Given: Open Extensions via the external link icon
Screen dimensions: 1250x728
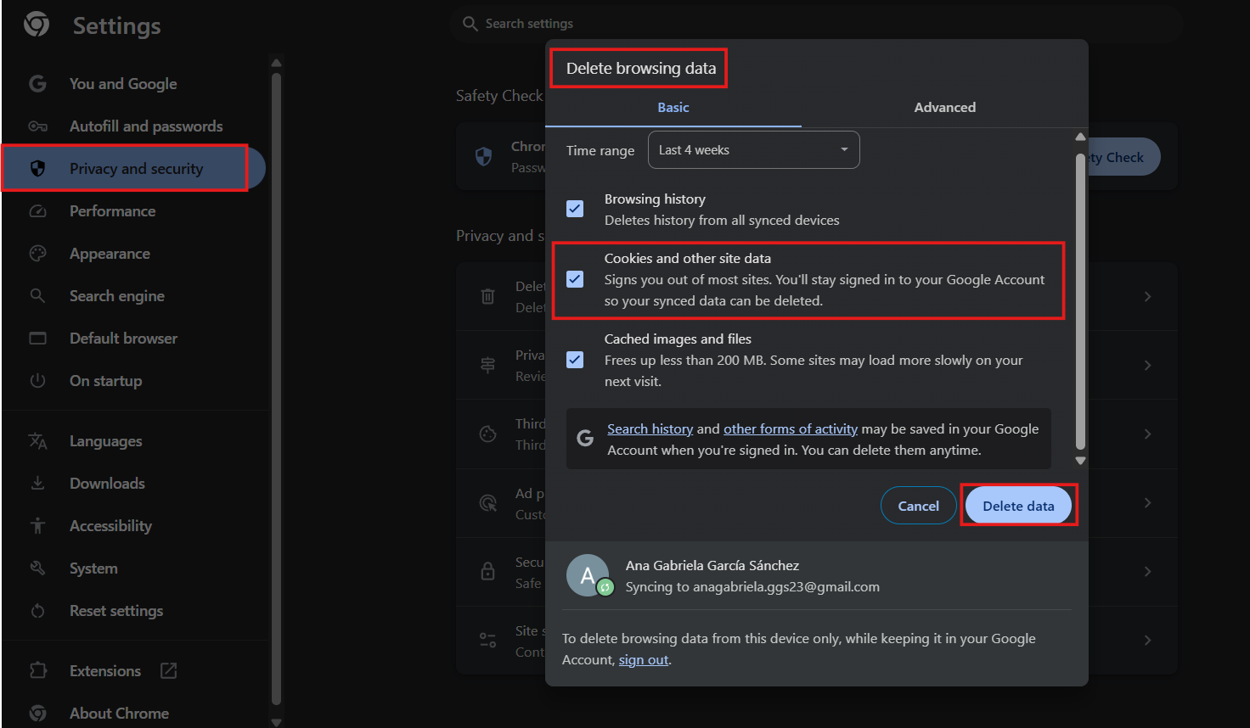Looking at the screenshot, I should 169,670.
